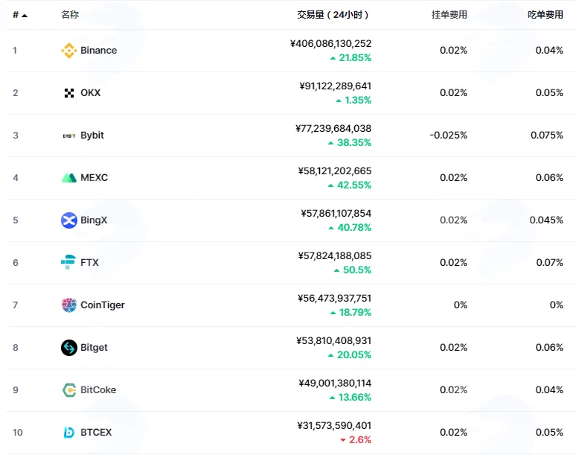This screenshot has height=455, width=576.
Task: Click Bybit maker fee -0.025%
Action: click(448, 136)
